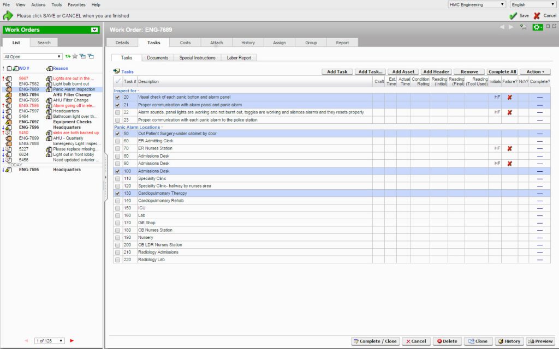The width and height of the screenshot is (559, 349).
Task: Collapse the Inspect for header group
Action: click(x=138, y=91)
